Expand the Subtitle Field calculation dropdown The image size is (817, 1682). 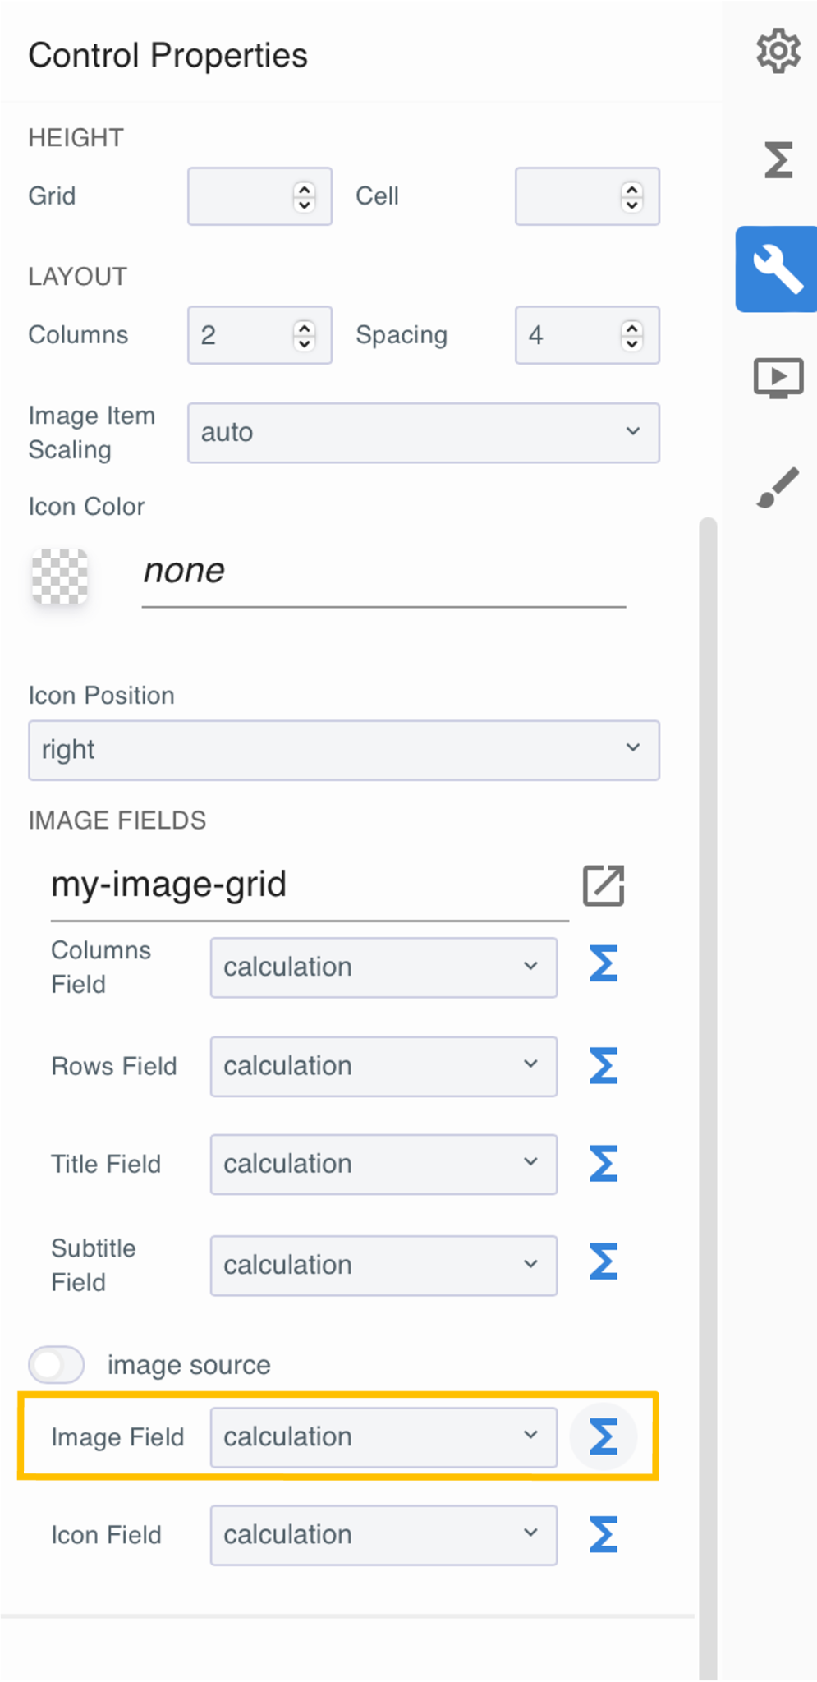(383, 1266)
